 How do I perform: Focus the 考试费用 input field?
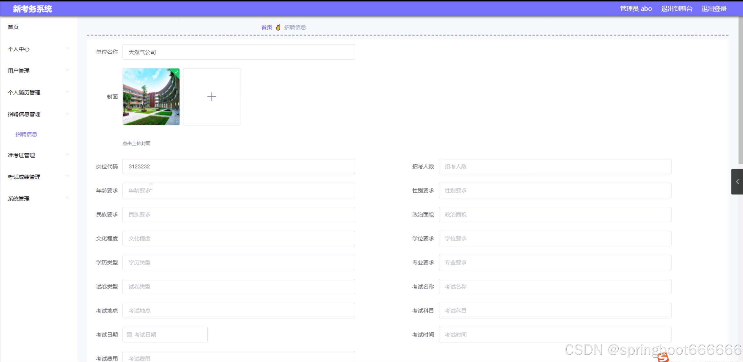point(239,357)
